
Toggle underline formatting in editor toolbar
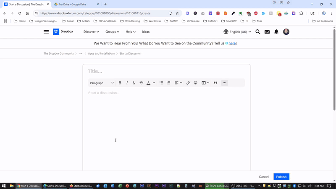[x=134, y=83]
